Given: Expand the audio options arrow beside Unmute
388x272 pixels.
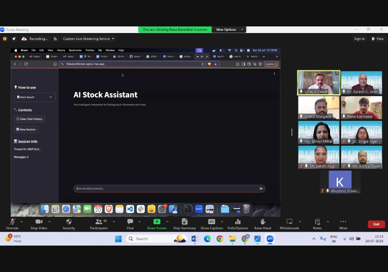Looking at the screenshot, I should (21, 222).
